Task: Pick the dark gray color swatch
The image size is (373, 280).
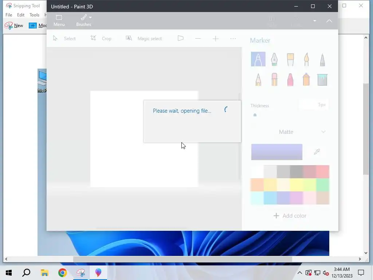Action: pos(297,172)
